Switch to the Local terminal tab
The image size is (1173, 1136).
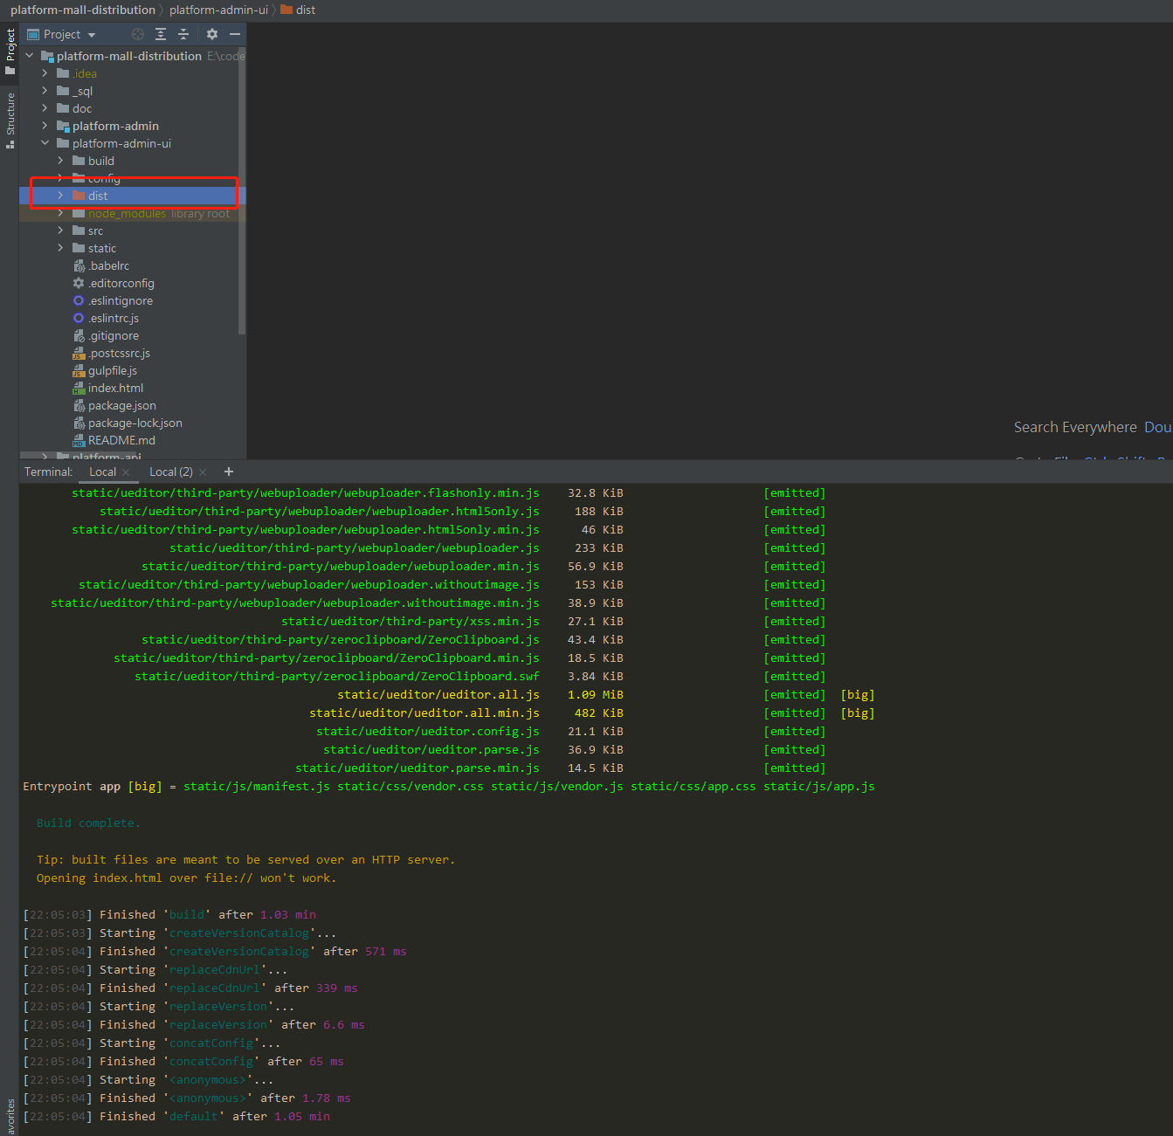pyautogui.click(x=102, y=472)
